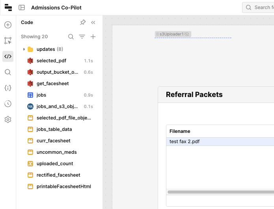Open the Release history clock icon
Image resolution: width=274 pixels, height=209 pixels.
[8, 104]
